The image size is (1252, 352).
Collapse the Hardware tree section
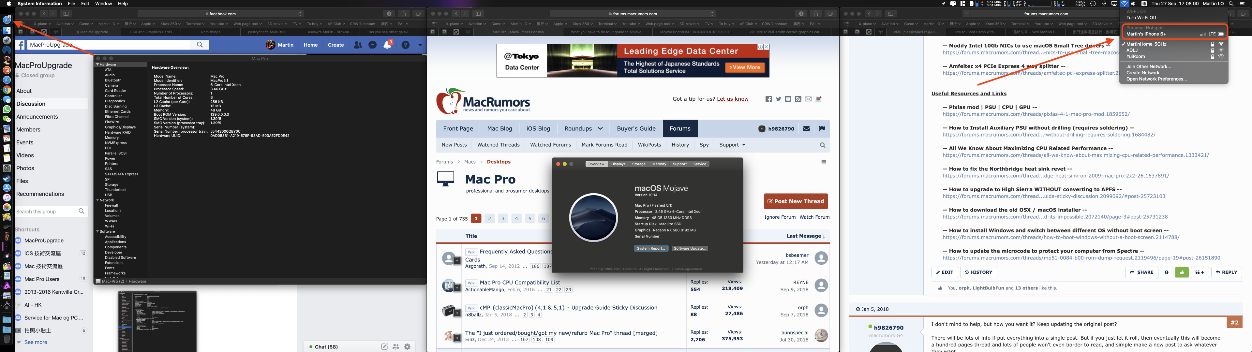coord(97,64)
